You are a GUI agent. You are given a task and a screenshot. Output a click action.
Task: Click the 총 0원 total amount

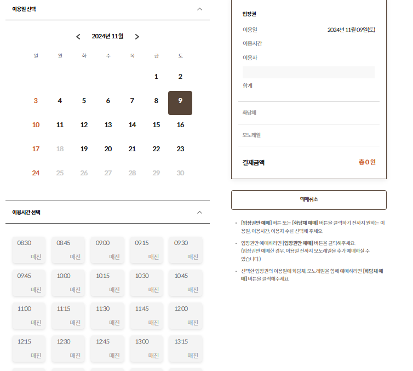pos(367,162)
